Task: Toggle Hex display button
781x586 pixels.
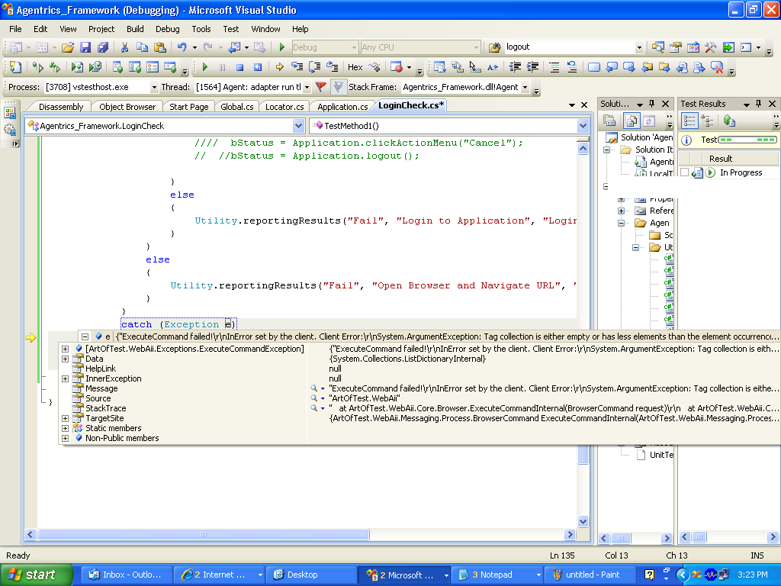Action: 355,67
